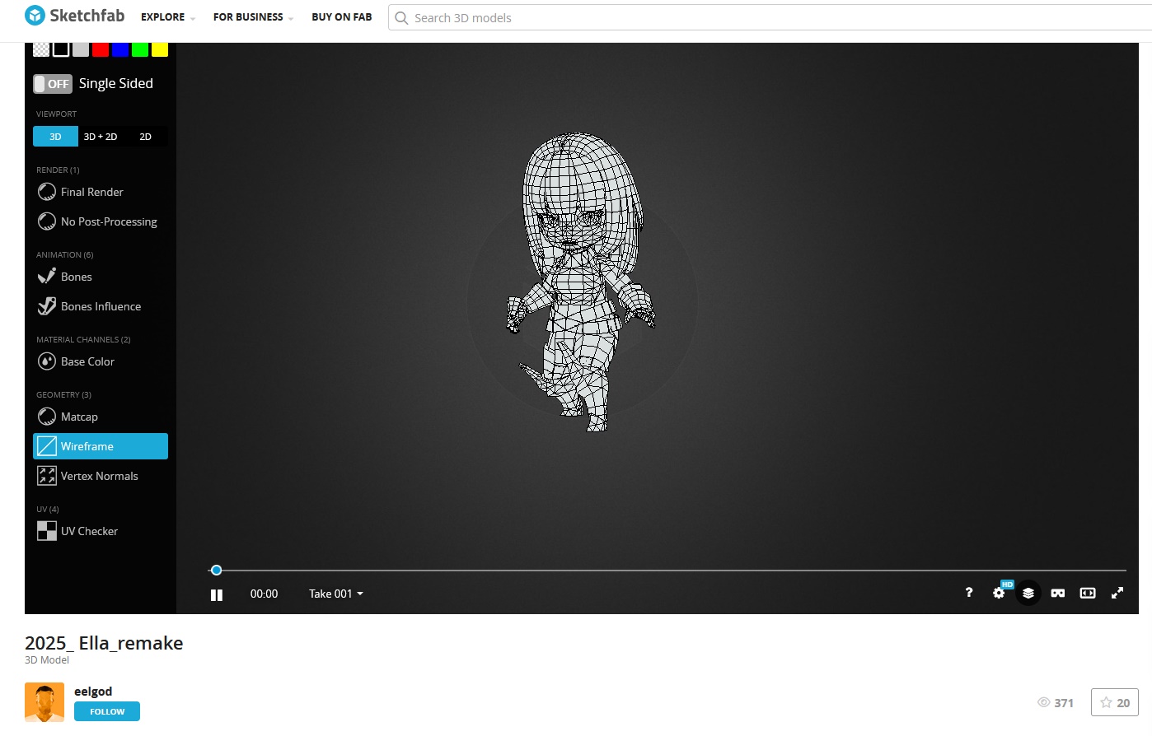Pick the transparent checkerboard wireframe swatch
This screenshot has height=736, width=1152.
click(41, 49)
